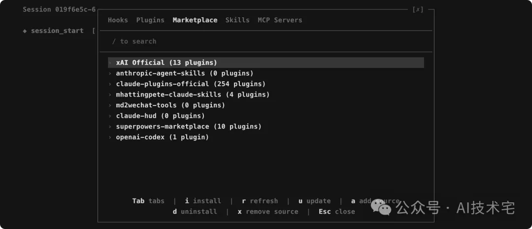Select 'openai-codex (1 plugin)' row
Image resolution: width=532 pixels, height=229 pixels.
pyautogui.click(x=266, y=137)
